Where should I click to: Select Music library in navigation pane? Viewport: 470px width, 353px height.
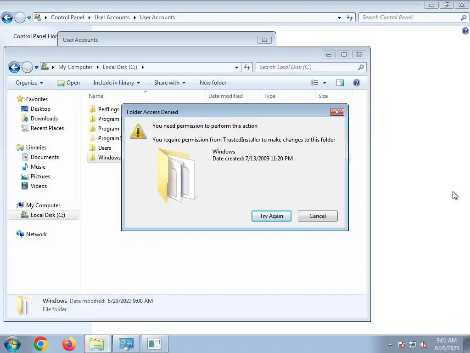point(34,166)
